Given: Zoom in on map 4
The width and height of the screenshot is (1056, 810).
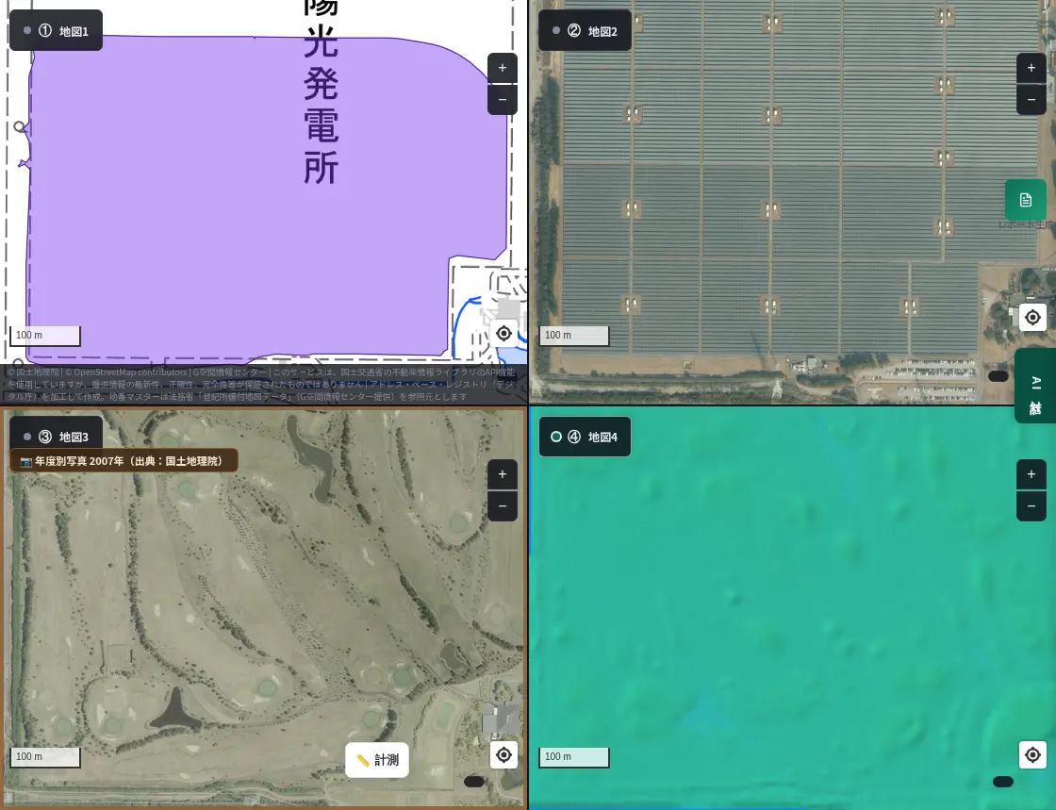Looking at the screenshot, I should [1031, 474].
